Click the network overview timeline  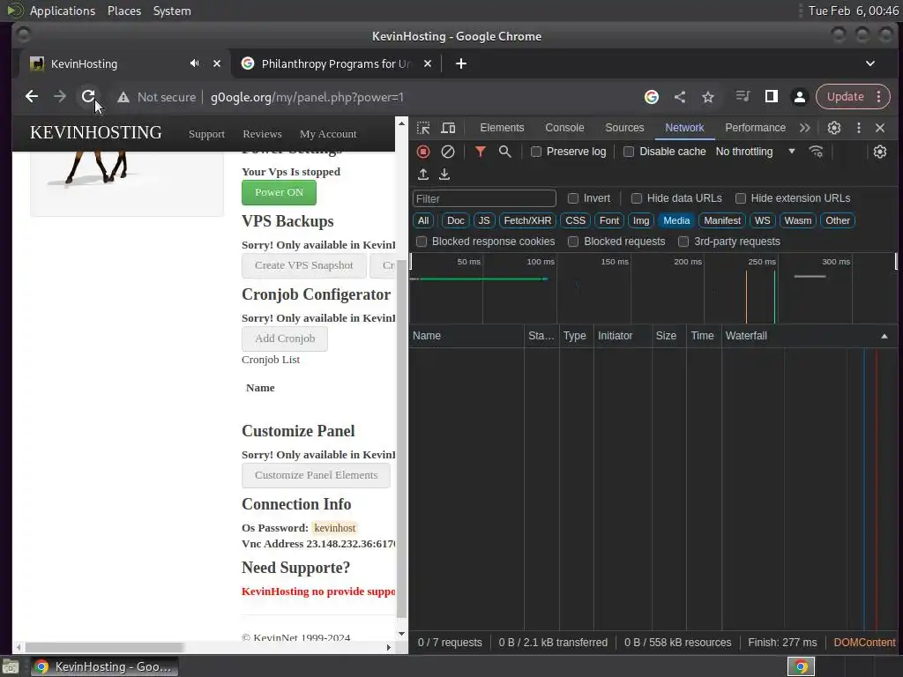click(x=653, y=288)
